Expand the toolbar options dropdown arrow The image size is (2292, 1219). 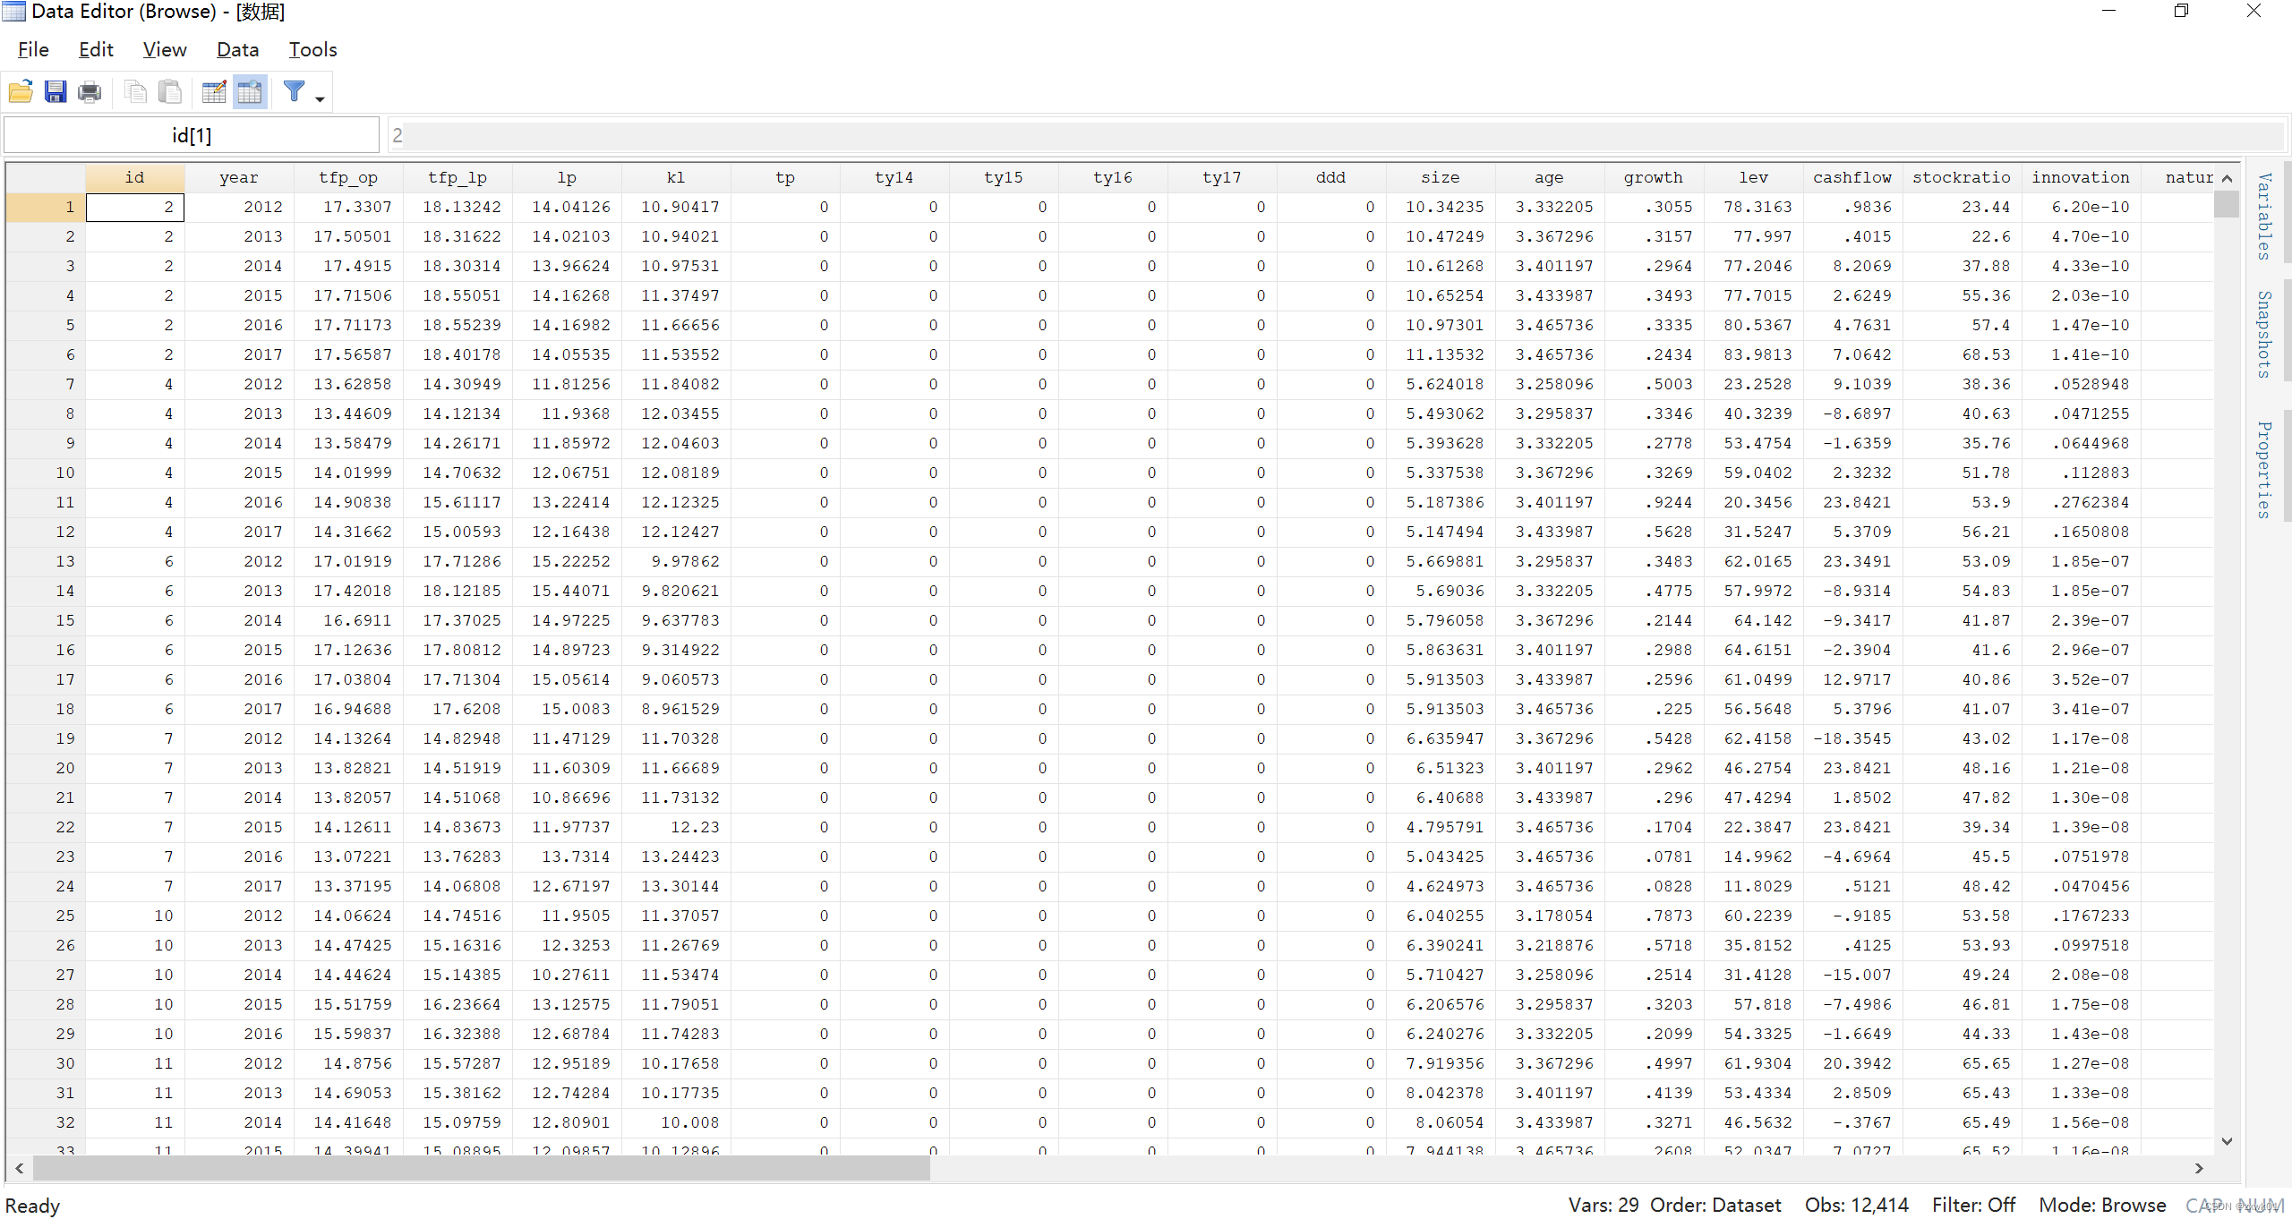point(320,98)
